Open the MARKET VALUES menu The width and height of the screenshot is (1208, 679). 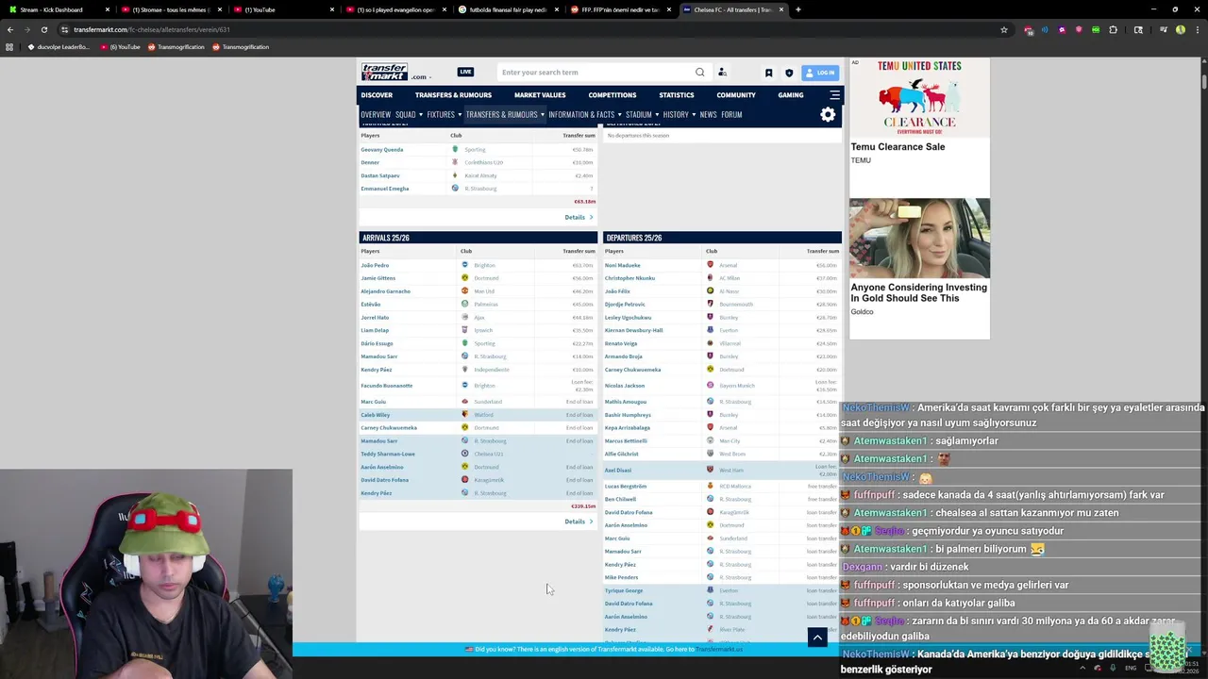pos(540,95)
